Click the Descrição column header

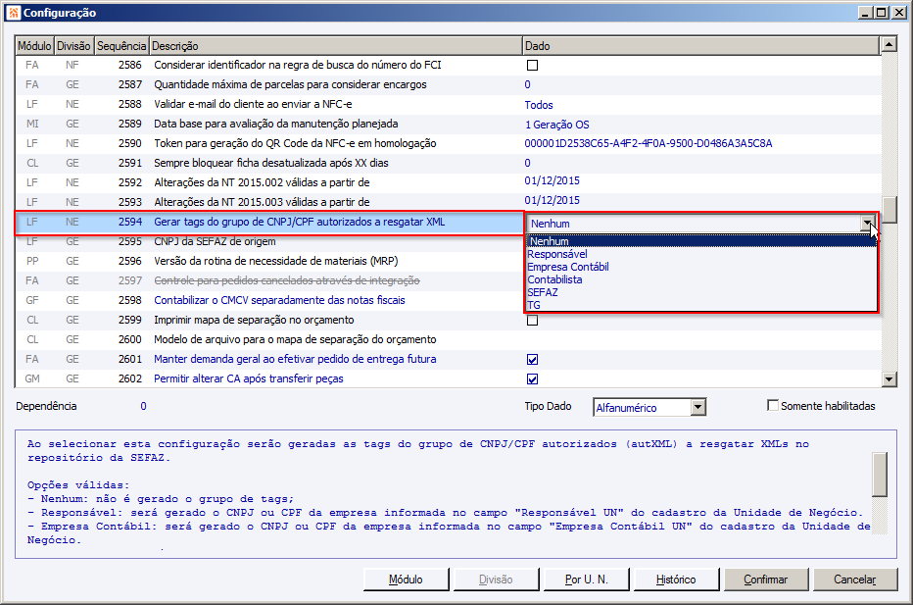coord(335,46)
